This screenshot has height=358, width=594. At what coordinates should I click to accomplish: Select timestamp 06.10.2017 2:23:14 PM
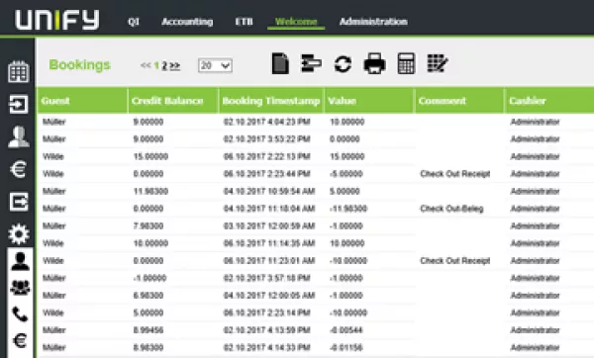[267, 313]
